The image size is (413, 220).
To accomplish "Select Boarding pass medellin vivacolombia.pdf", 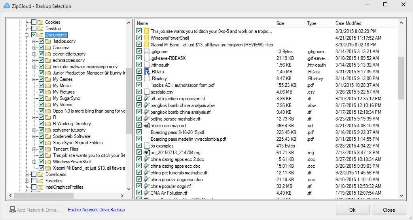I will (x=188, y=139).
